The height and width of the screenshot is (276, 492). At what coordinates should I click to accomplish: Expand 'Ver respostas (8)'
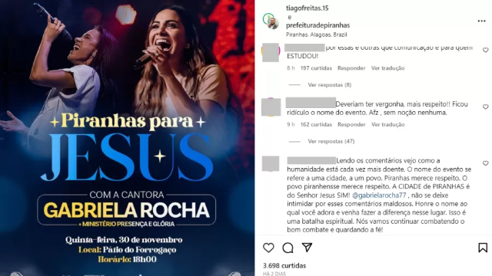click(x=330, y=85)
